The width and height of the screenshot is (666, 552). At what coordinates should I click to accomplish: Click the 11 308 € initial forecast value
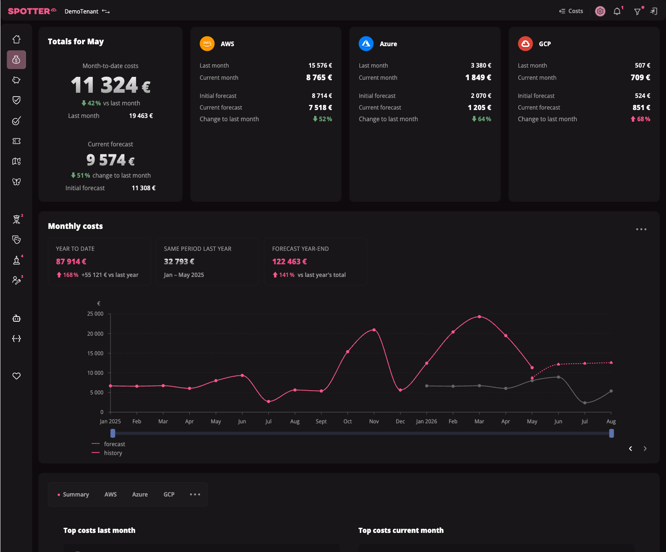pos(144,188)
